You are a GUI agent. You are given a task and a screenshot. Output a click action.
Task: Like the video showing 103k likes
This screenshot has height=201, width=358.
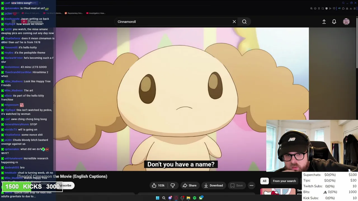coord(158,185)
